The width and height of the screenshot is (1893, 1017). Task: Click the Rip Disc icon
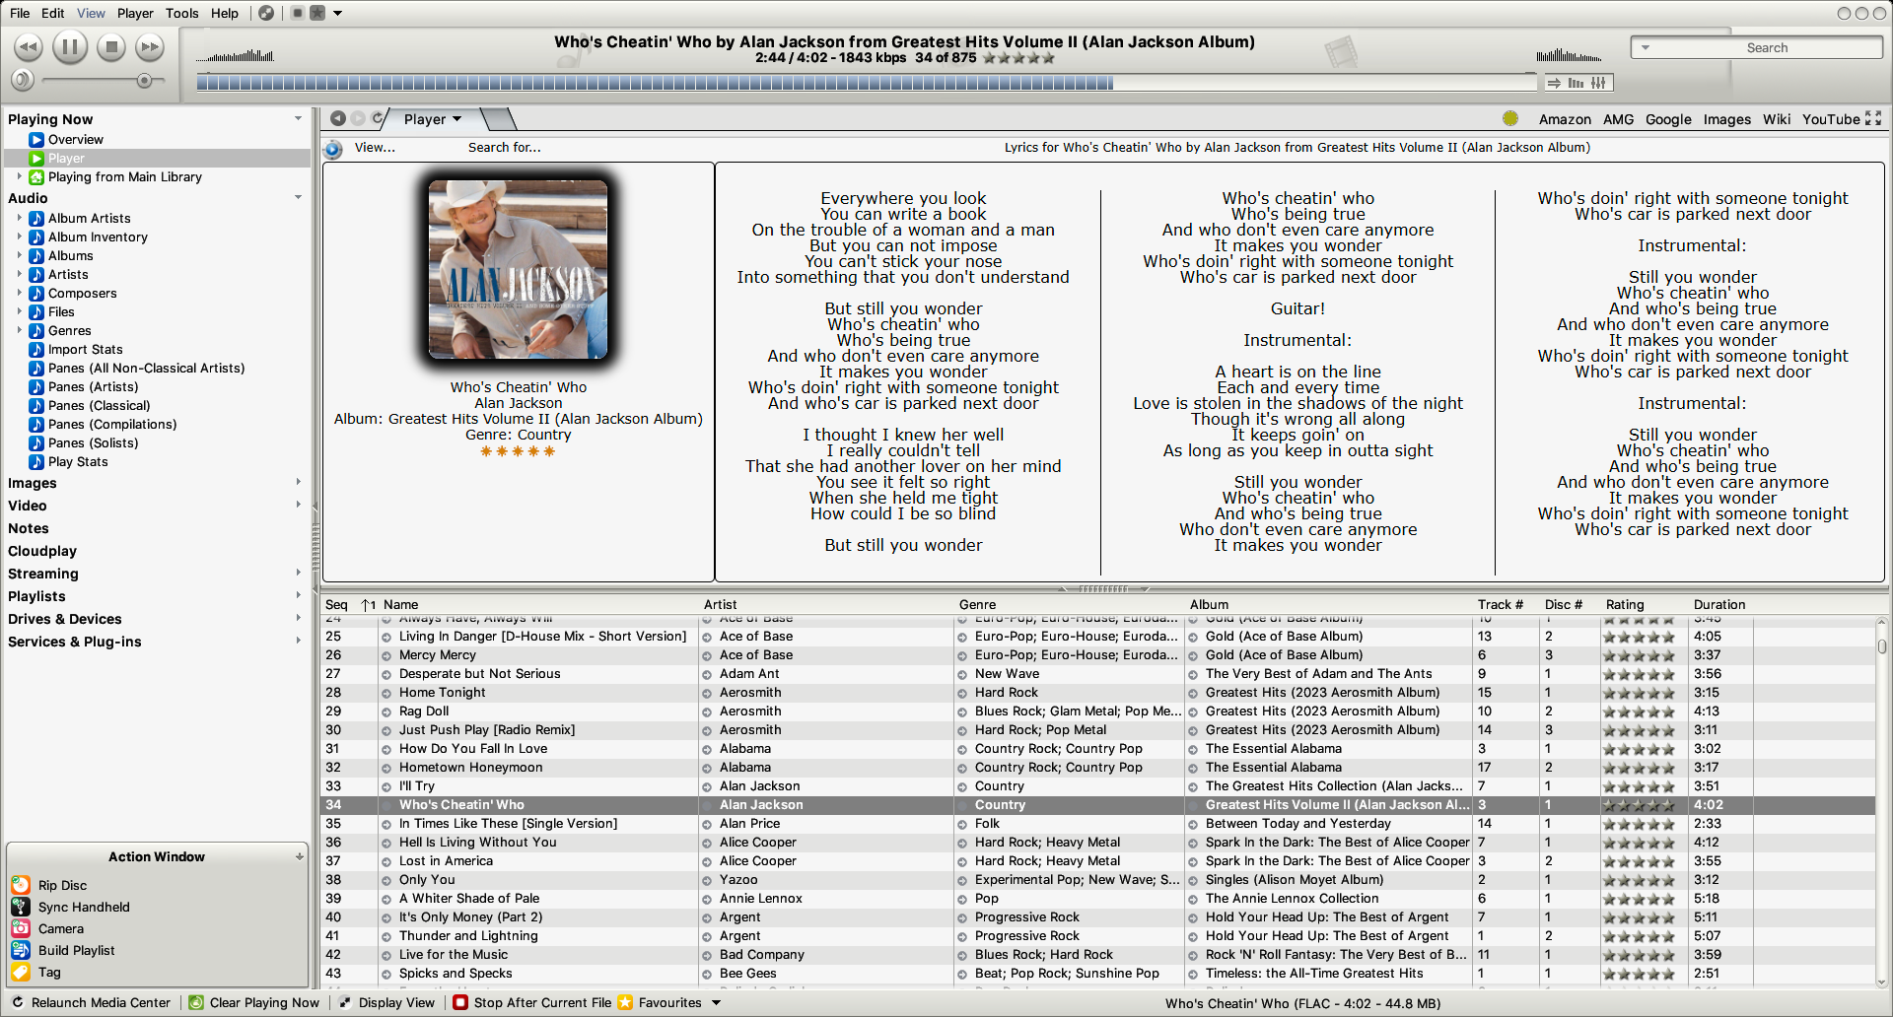click(x=21, y=885)
